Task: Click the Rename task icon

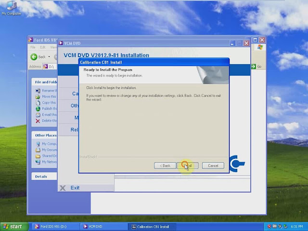Action: [38, 90]
